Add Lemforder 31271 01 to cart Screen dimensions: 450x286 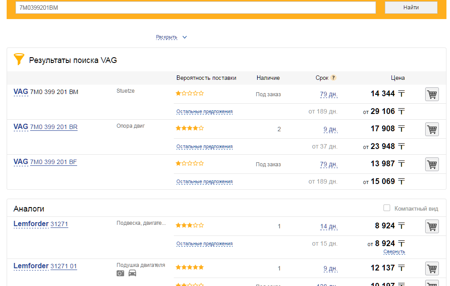click(x=432, y=269)
